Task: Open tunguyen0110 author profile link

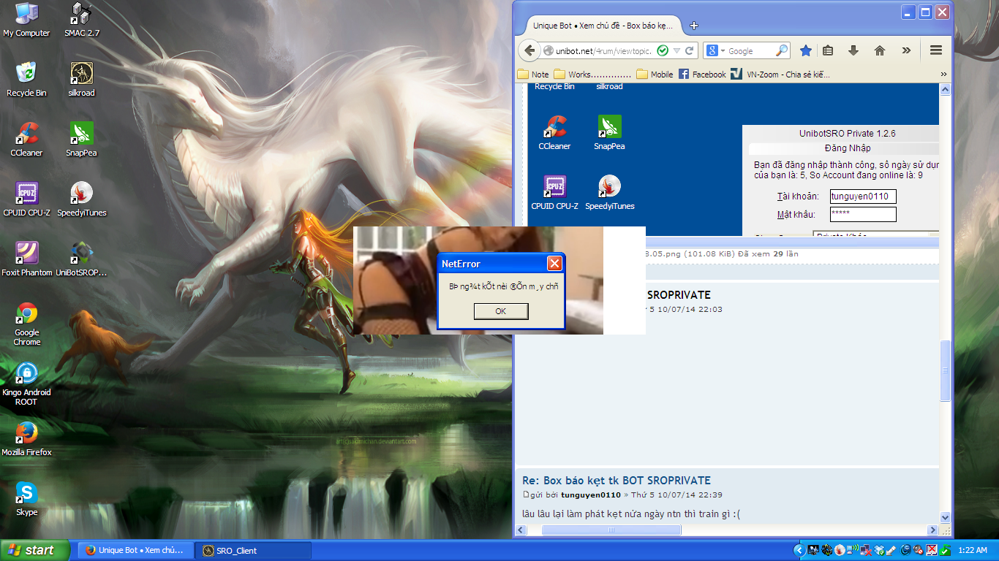Action: point(590,495)
